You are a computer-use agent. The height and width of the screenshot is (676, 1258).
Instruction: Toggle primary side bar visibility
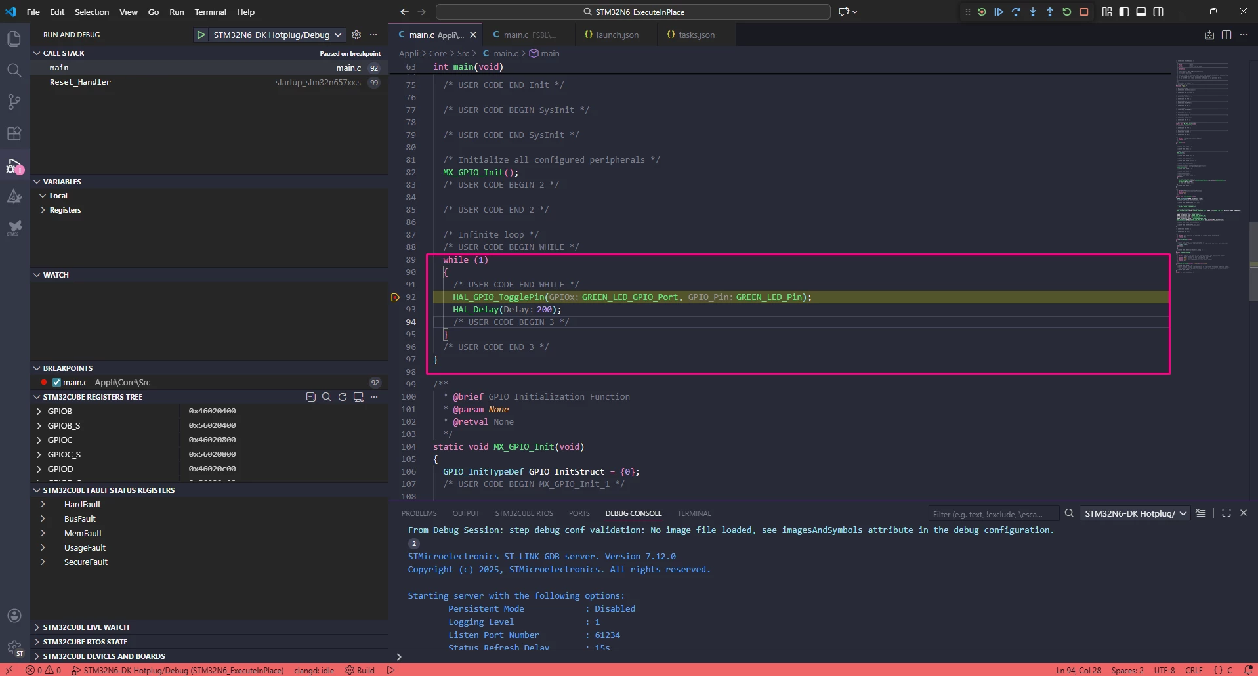click(1124, 12)
